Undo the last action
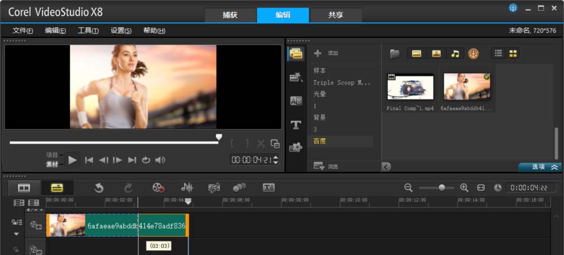Screen dimensions: 564x255 tap(99, 187)
